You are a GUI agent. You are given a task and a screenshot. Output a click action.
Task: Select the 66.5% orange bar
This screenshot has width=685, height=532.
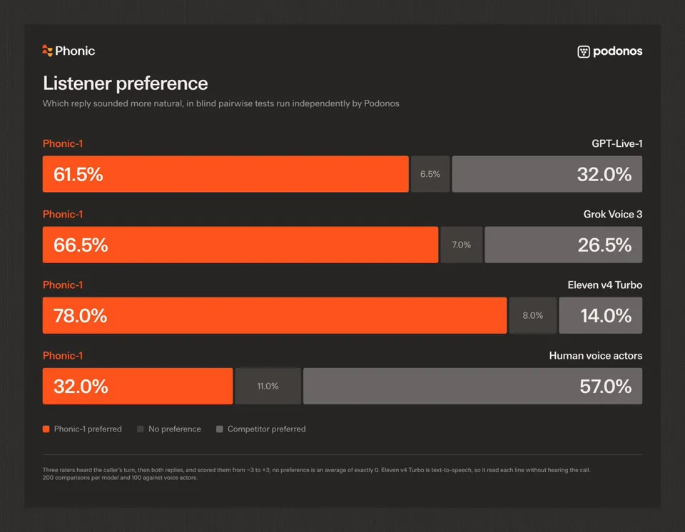(x=240, y=245)
